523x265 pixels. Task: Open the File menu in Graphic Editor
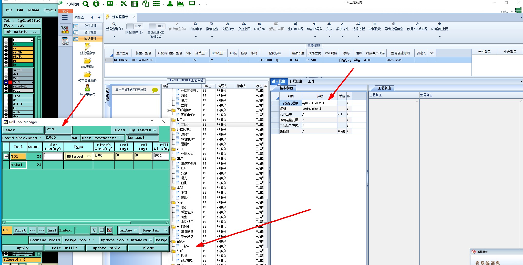point(9,10)
